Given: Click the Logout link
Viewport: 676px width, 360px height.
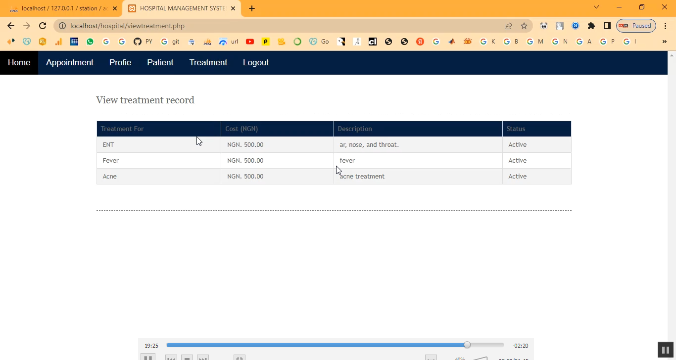Looking at the screenshot, I should tap(256, 62).
